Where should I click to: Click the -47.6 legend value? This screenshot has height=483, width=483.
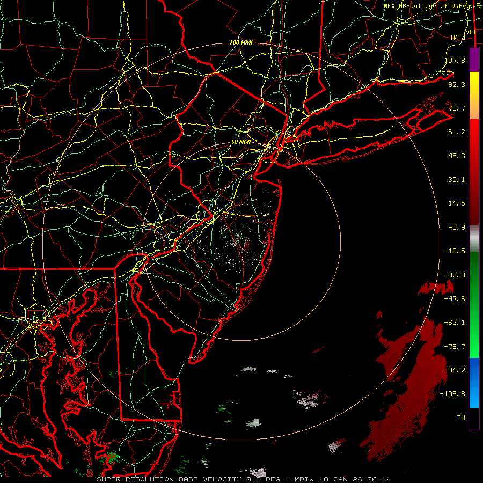pos(455,299)
